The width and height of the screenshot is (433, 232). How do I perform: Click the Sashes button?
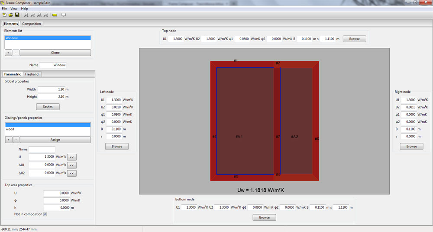click(48, 107)
